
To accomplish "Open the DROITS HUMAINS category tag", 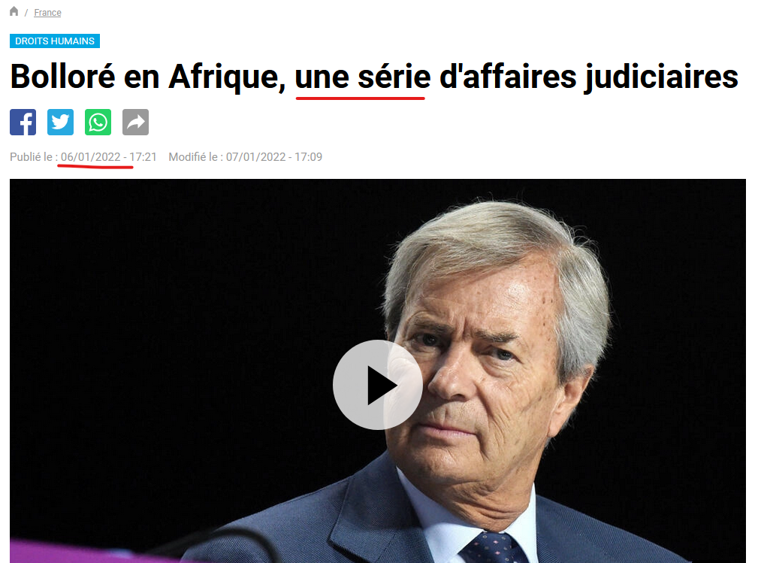I will click(x=55, y=41).
